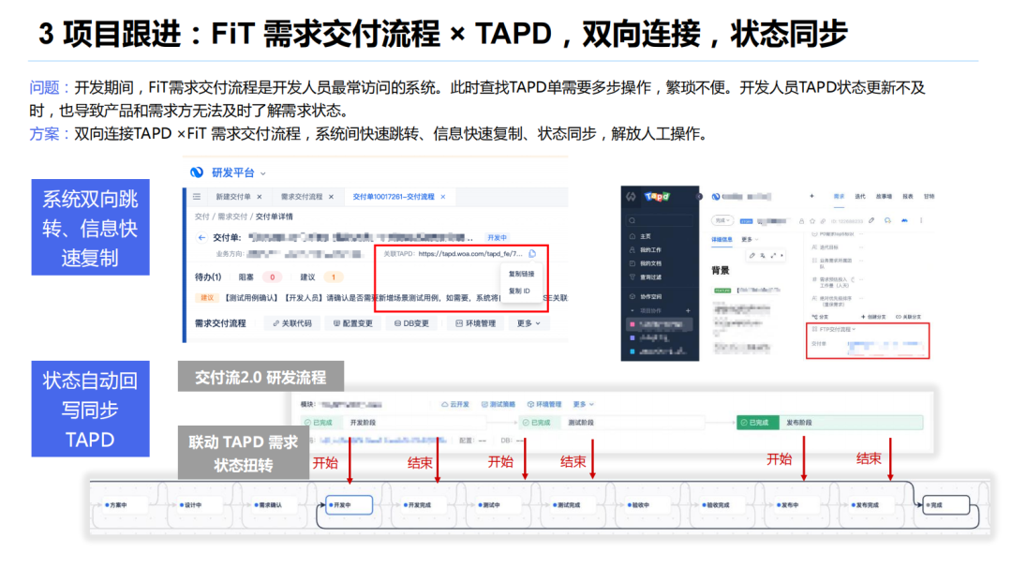This screenshot has width=1012, height=568.
Task: Click 测试策略 in the 交付流 toolbar
Action: 499,404
